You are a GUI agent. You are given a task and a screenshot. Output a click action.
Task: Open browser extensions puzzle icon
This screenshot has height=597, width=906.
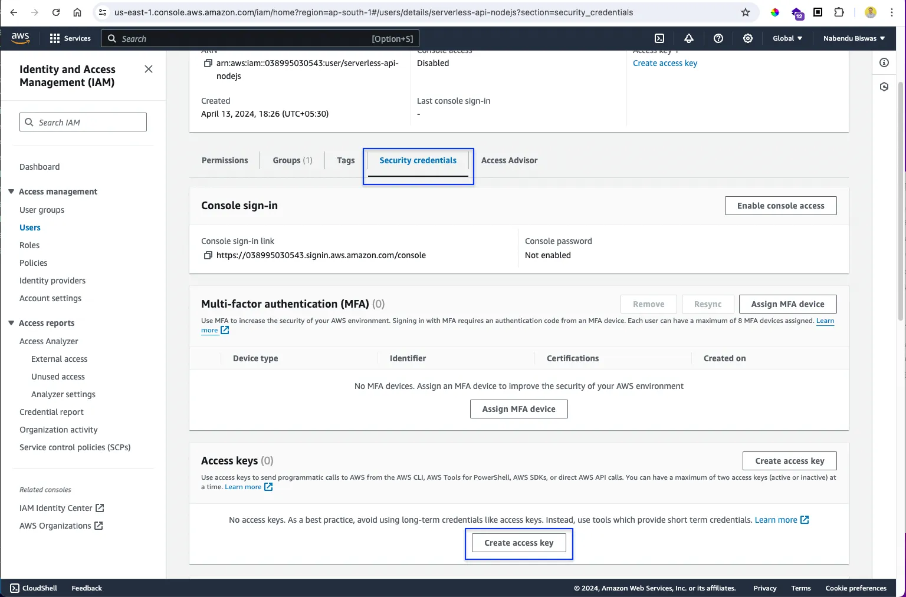pyautogui.click(x=839, y=12)
